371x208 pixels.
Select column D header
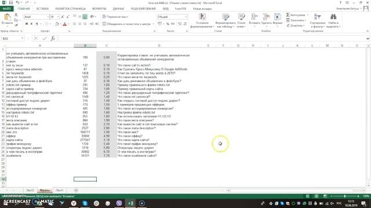coord(159,46)
